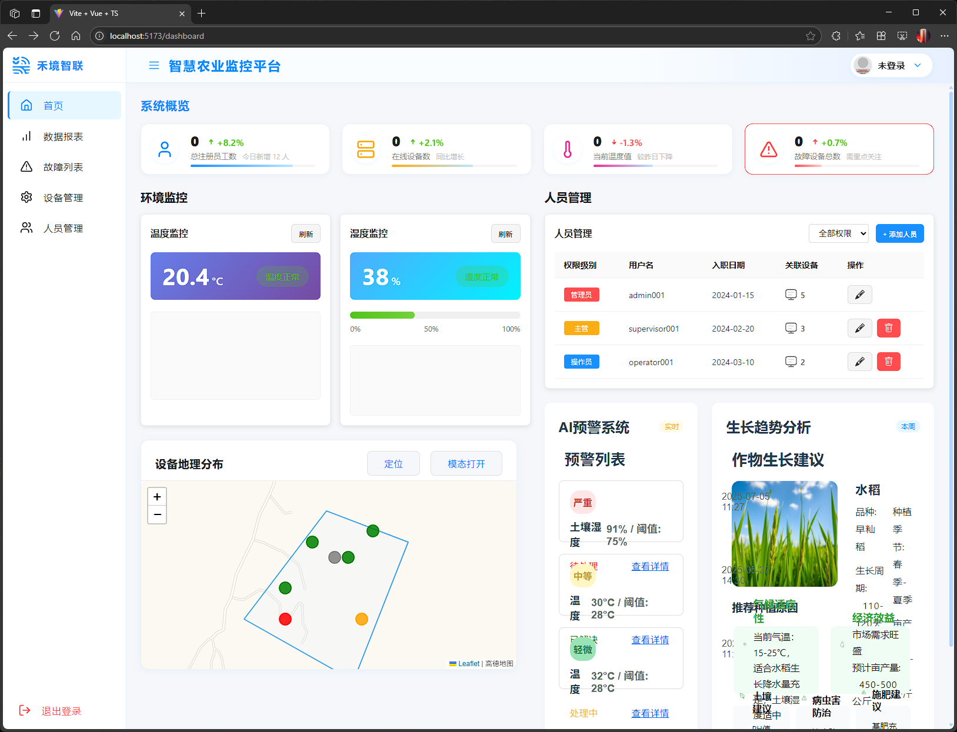The image size is (957, 732).
Task: Click the 添加人员 button
Action: click(899, 233)
